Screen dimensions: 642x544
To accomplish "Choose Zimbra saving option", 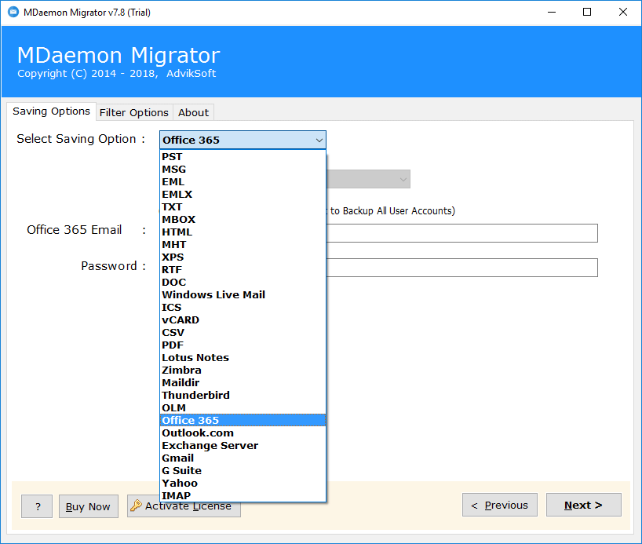I will click(243, 371).
